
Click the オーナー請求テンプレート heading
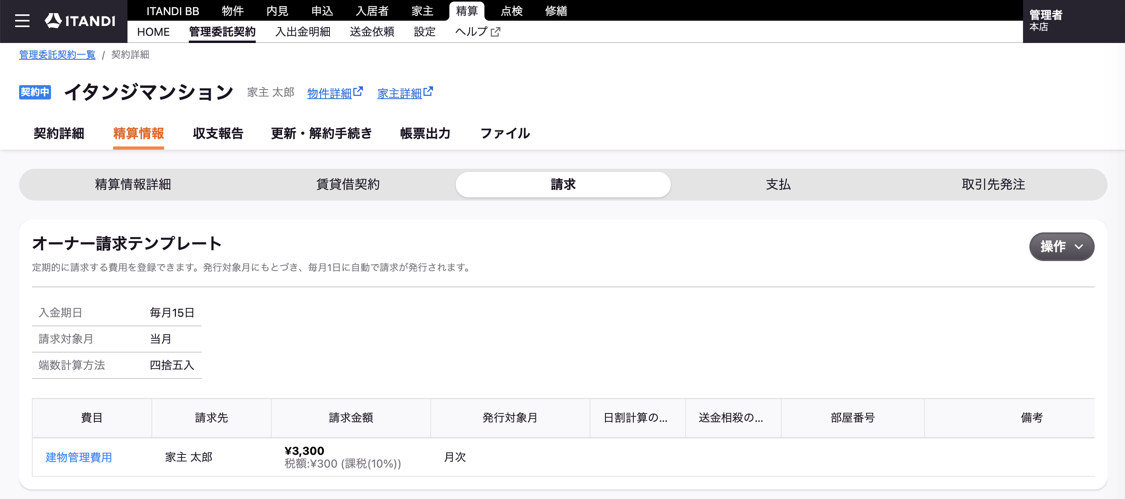pos(127,244)
